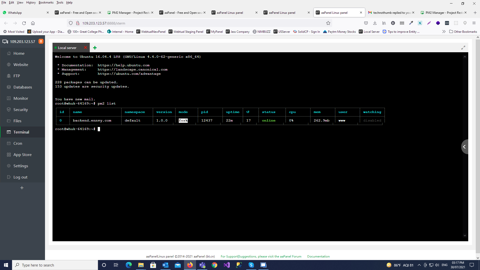Go to Security settings in sidebar
The height and width of the screenshot is (270, 480).
20,109
